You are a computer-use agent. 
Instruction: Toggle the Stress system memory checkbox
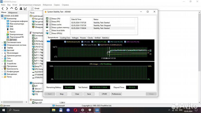51,27
